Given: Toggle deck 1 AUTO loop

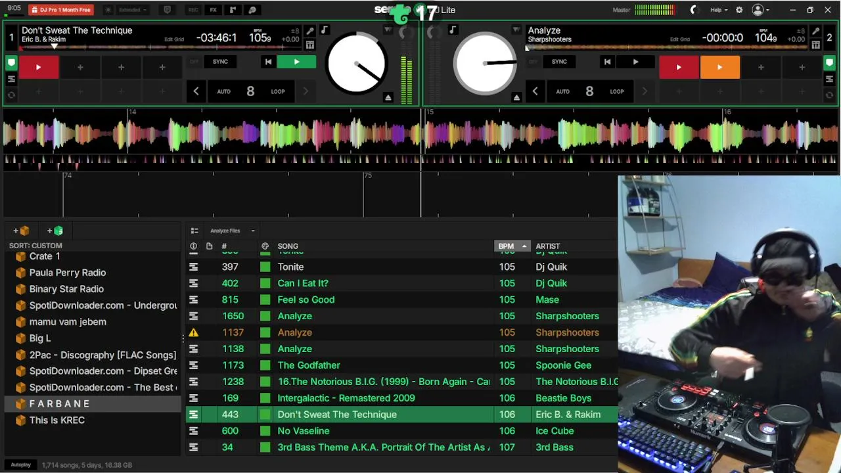Looking at the screenshot, I should pyautogui.click(x=223, y=91).
